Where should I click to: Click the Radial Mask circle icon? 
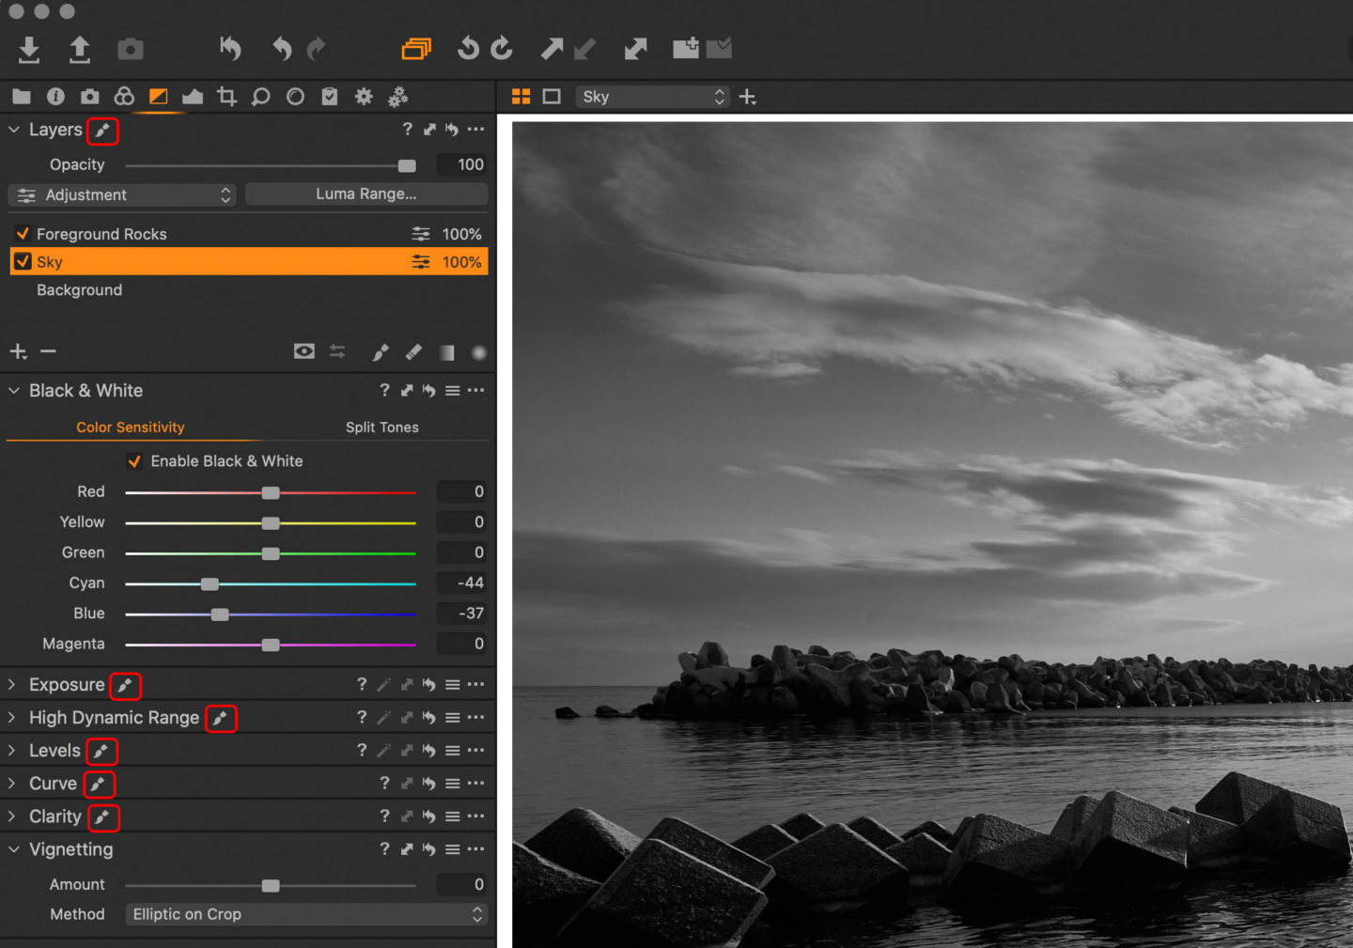(478, 352)
